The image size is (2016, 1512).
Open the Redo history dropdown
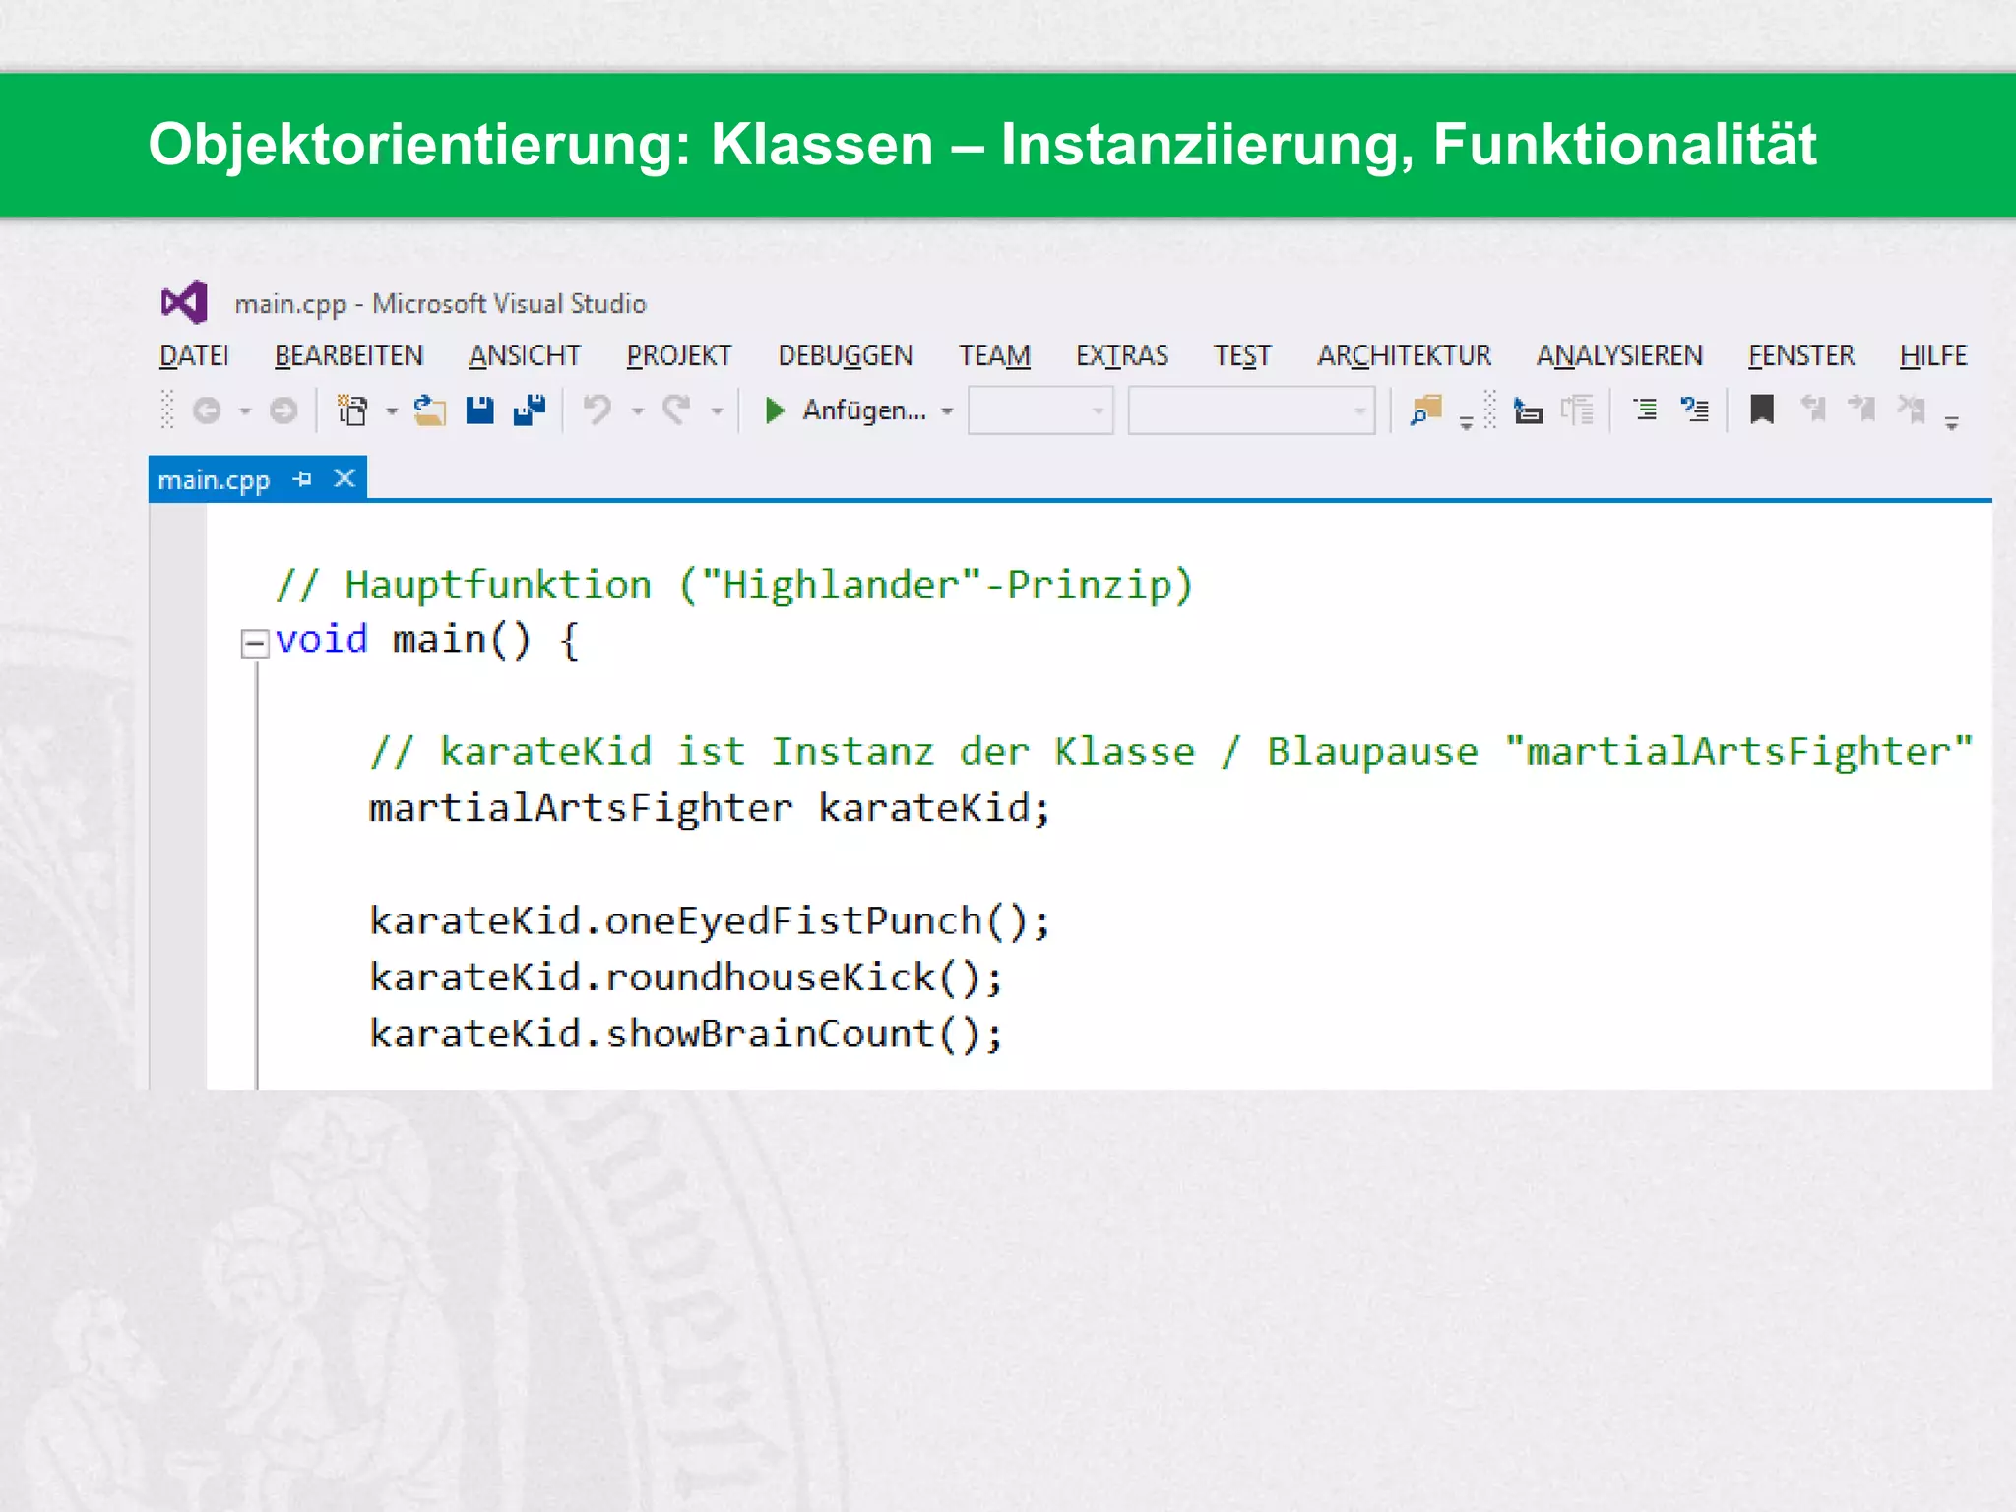click(x=717, y=411)
